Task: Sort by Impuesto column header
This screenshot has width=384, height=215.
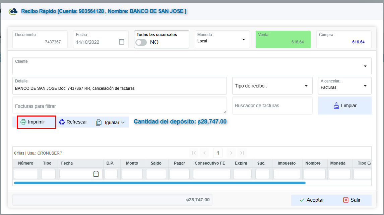Action: tap(286, 163)
